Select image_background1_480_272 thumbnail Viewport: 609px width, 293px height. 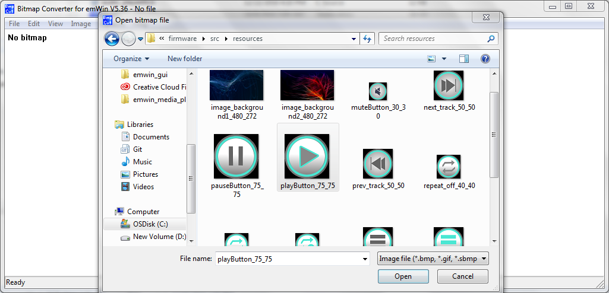[236, 85]
